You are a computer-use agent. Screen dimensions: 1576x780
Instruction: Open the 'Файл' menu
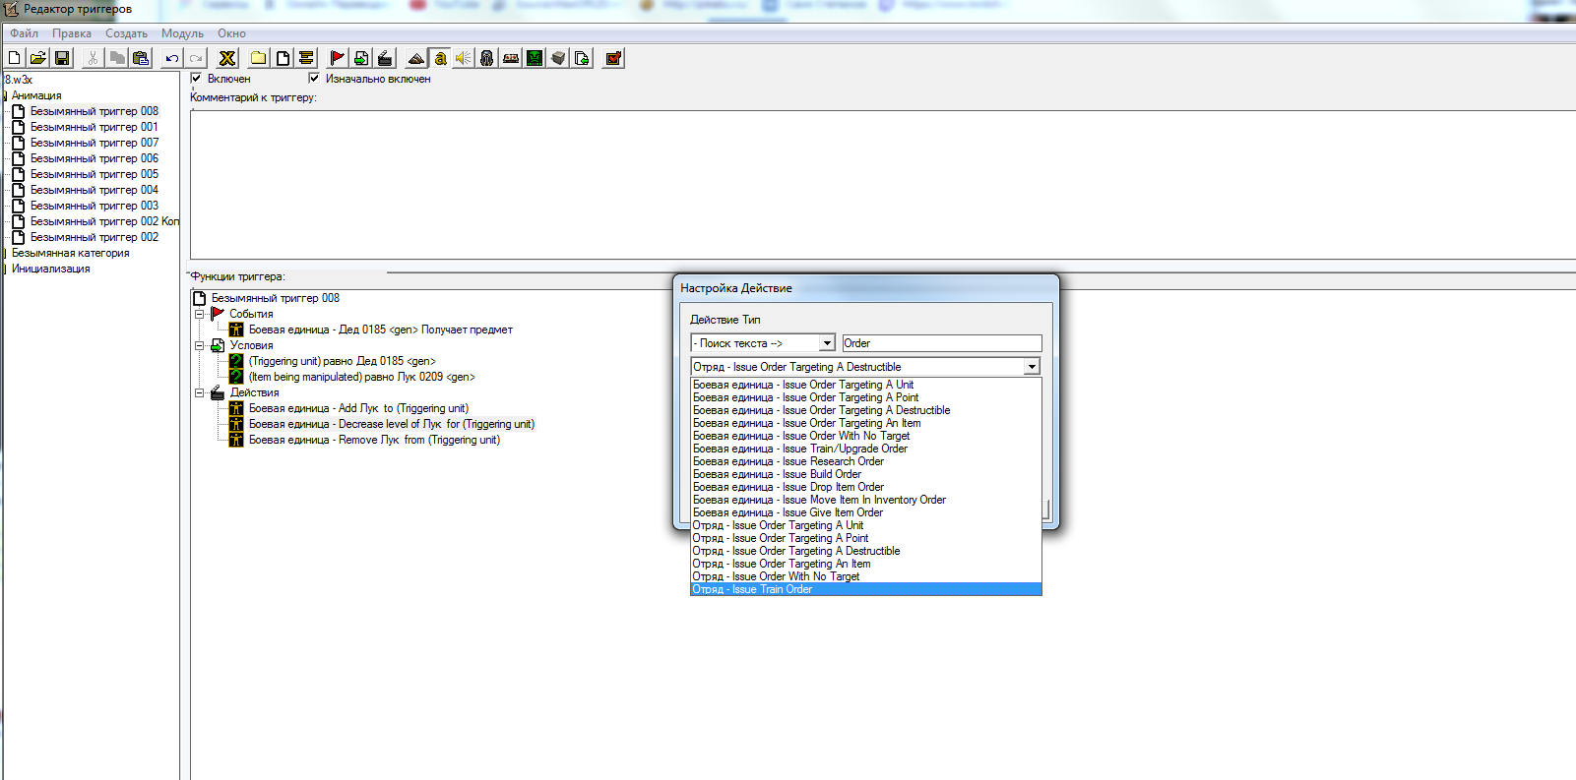coord(25,33)
